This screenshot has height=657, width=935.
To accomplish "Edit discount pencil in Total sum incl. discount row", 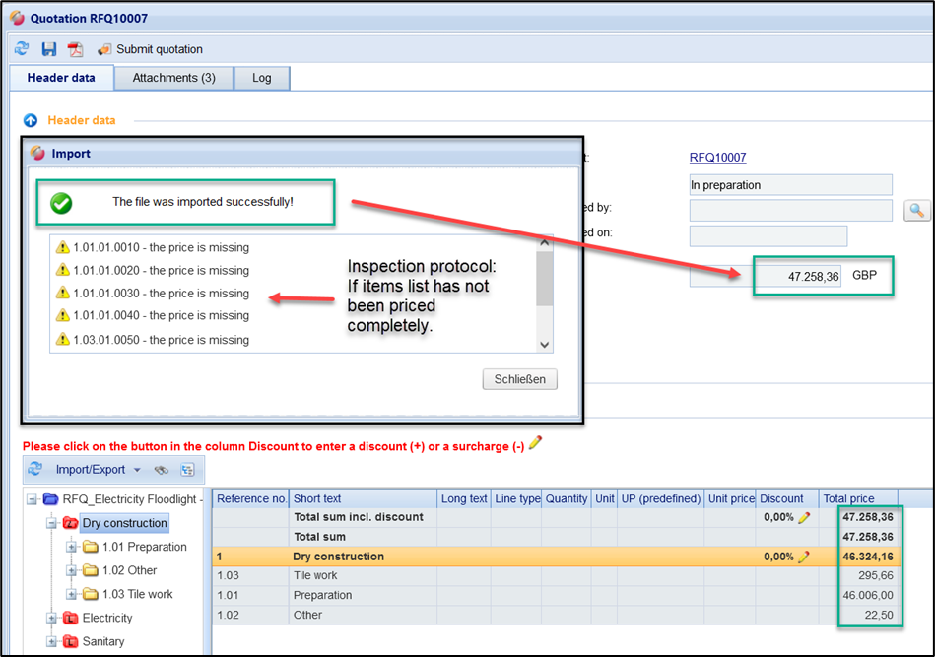I will tap(804, 517).
